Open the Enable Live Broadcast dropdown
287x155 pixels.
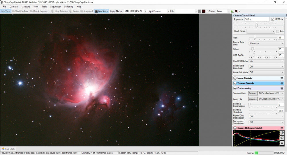[266, 67]
